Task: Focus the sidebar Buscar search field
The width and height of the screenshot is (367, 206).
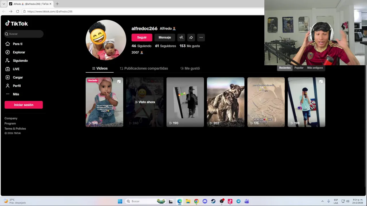Action: [x=24, y=34]
